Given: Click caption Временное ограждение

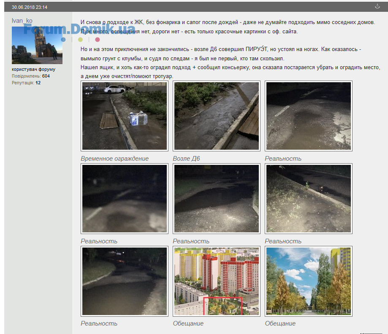Looking at the screenshot, I should (114, 159).
